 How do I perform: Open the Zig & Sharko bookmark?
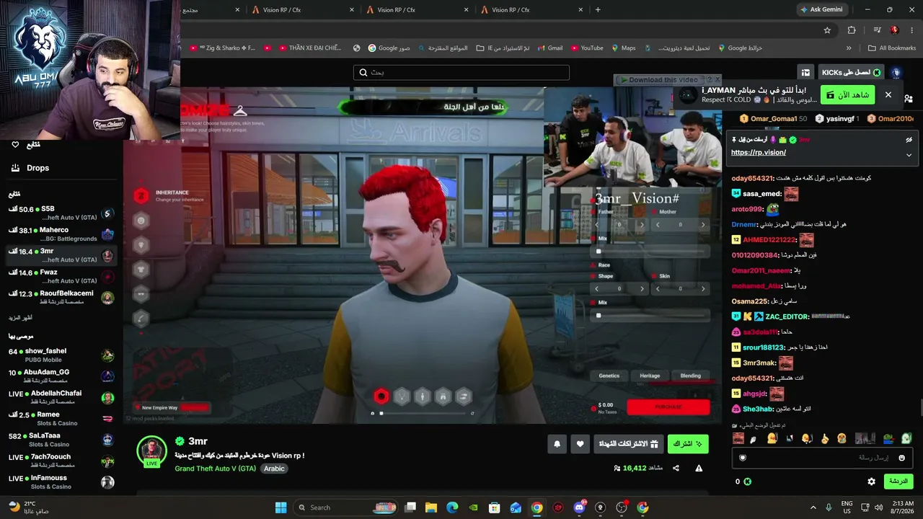(223, 48)
